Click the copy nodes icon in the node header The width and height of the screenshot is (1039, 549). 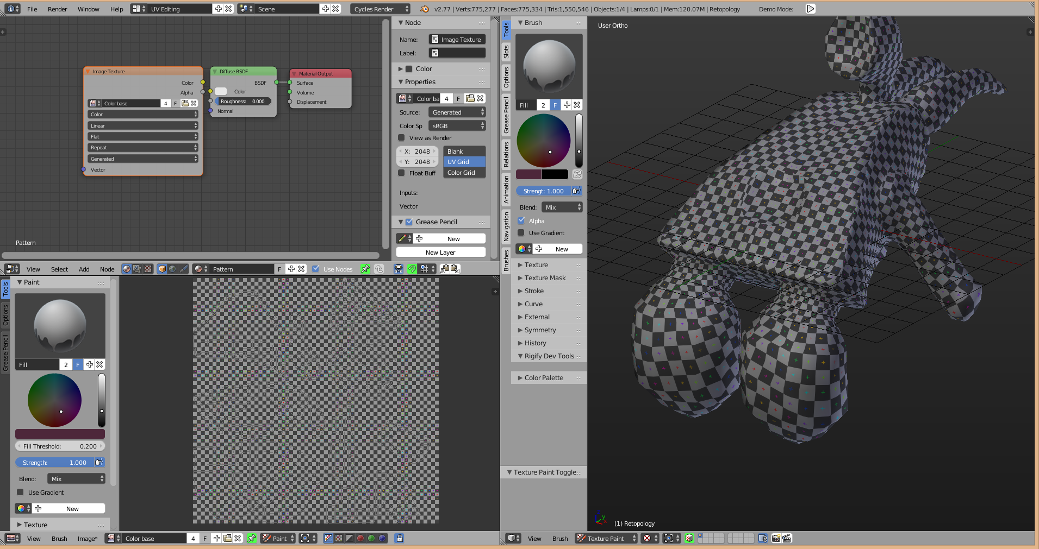point(445,269)
